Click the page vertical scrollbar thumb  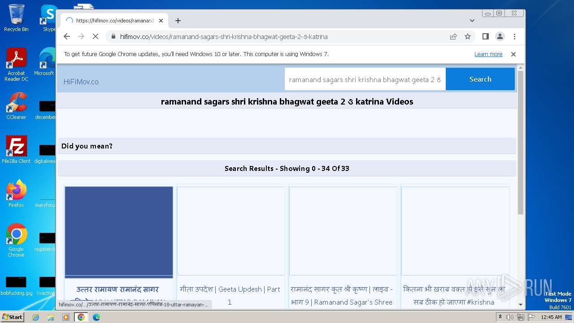point(521,143)
